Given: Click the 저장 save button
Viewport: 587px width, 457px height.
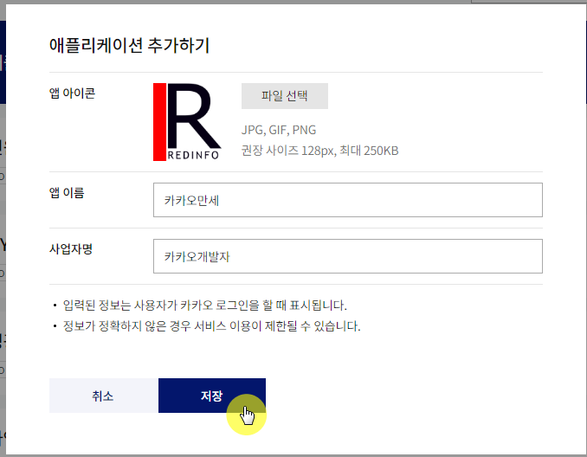Looking at the screenshot, I should pos(212,396).
